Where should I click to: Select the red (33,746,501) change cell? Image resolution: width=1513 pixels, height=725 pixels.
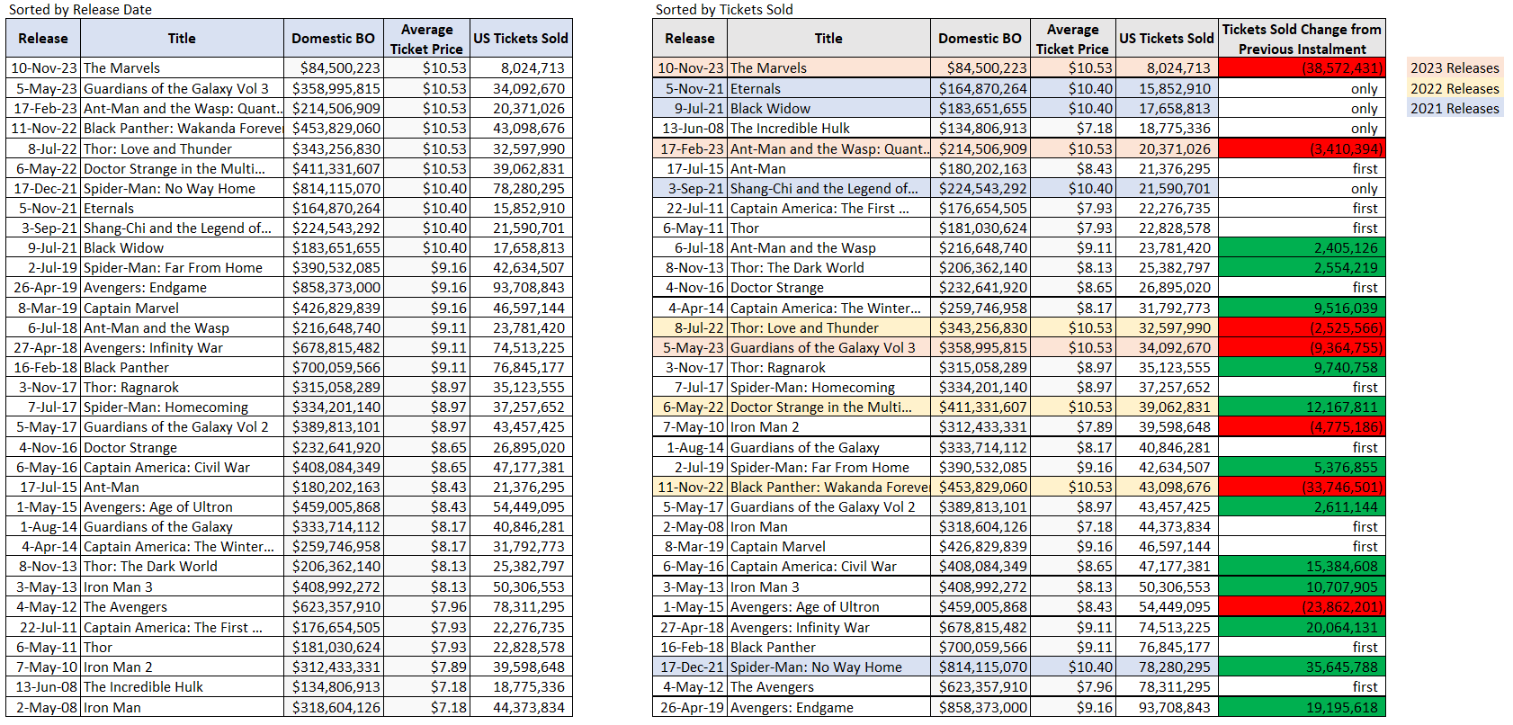(x=1302, y=488)
